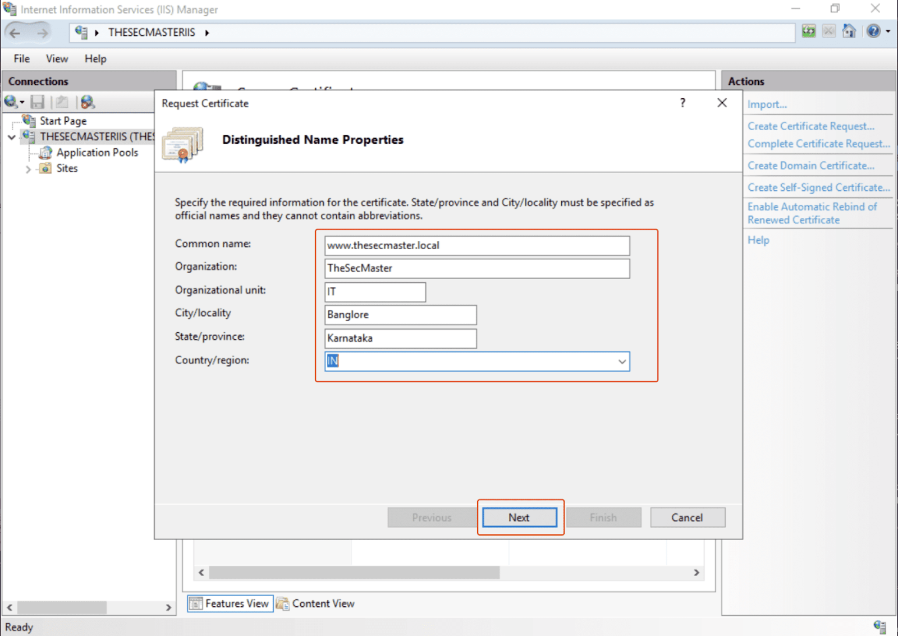Click the Connections pane scroll left arrow

tap(10, 607)
